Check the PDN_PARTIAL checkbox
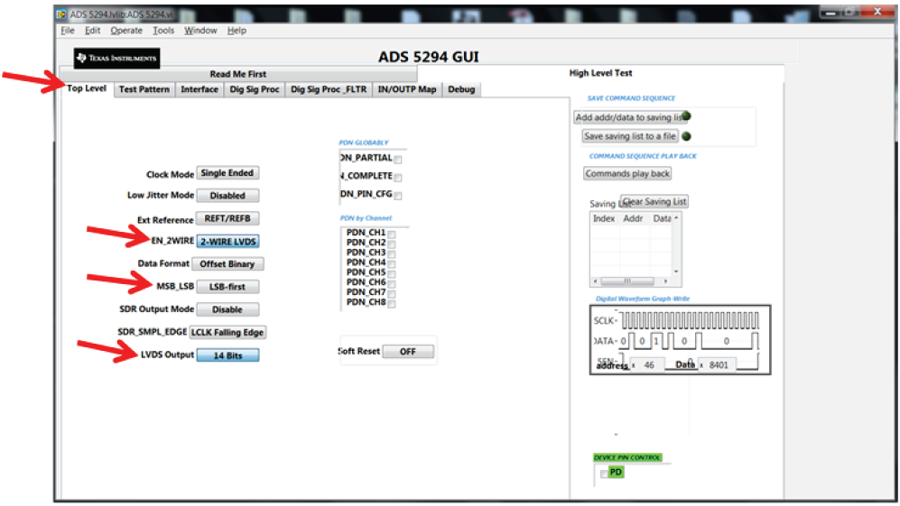Image resolution: width=900 pixels, height=506 pixels. (x=398, y=160)
